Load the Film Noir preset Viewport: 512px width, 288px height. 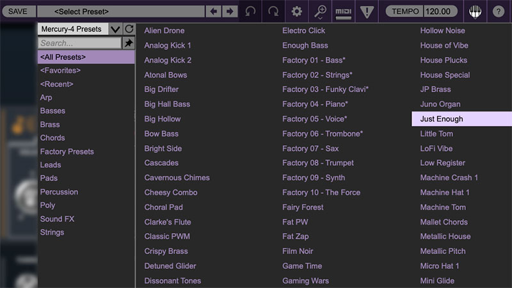pyautogui.click(x=298, y=251)
